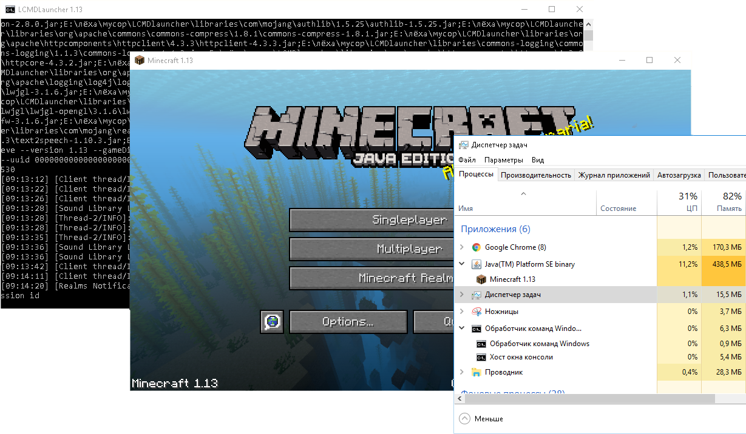This screenshot has width=746, height=434.
Task: Open the Minecraft language selection globe icon
Action: pos(271,322)
